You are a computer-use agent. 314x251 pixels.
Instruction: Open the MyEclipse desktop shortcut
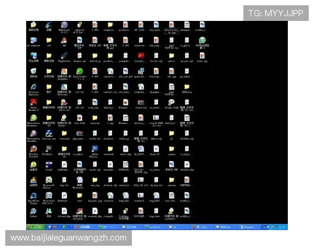[x=64, y=25]
